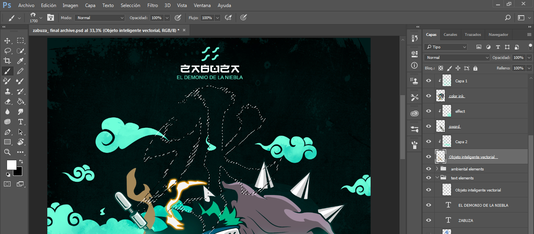Hide the color ink layer
Viewport: 534px width, 234px height.
[428, 96]
